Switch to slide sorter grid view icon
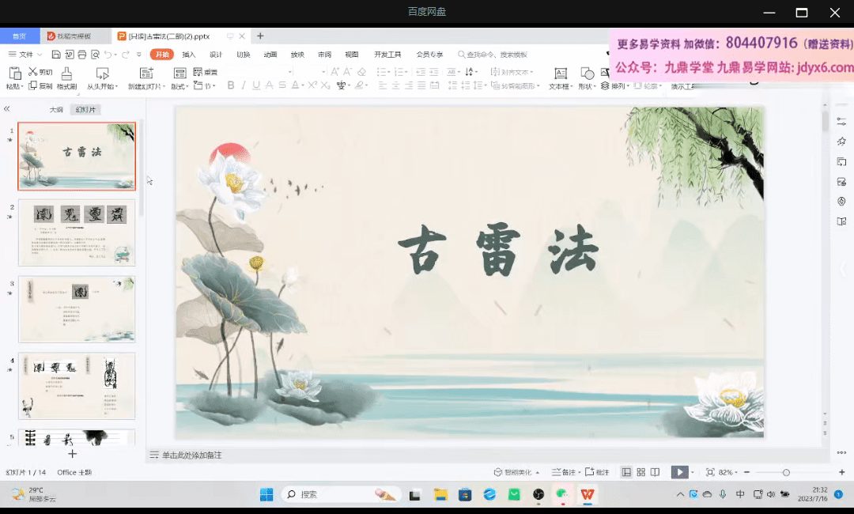The width and height of the screenshot is (854, 514). (x=641, y=472)
